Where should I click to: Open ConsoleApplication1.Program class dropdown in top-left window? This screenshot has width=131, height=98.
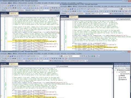(x=29, y=16)
